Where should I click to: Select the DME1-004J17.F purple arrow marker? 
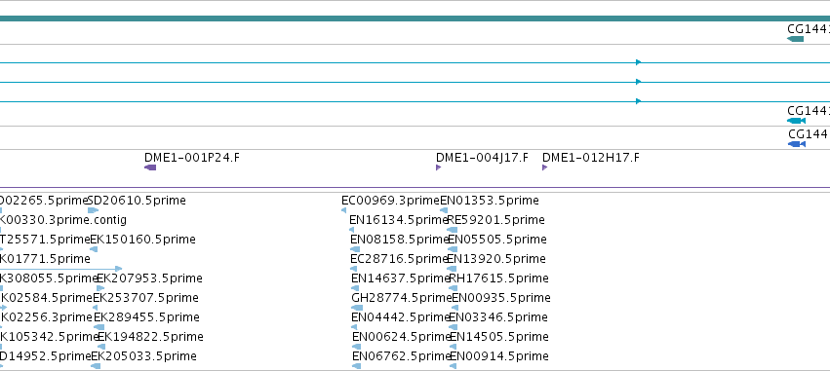pyautogui.click(x=438, y=167)
